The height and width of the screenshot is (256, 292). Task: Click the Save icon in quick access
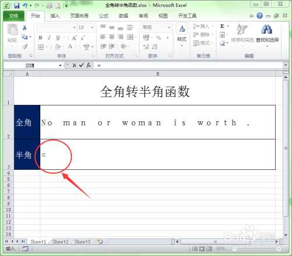pyautogui.click(x=17, y=6)
